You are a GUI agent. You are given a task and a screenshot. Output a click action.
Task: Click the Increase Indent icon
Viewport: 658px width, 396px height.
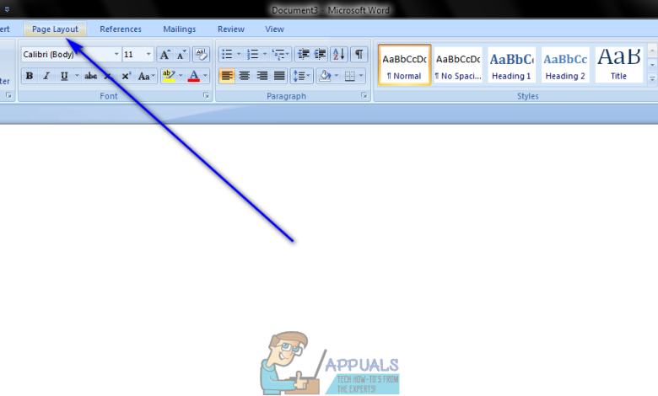click(x=321, y=55)
